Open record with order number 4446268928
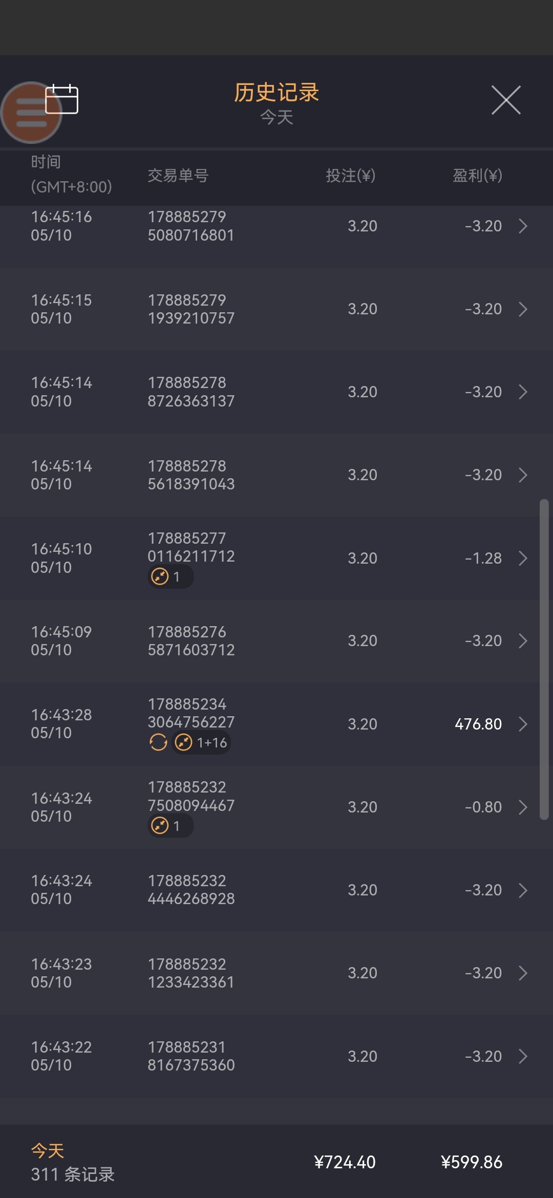 point(191,890)
